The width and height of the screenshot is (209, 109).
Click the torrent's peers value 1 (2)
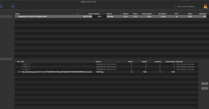click(135, 16)
